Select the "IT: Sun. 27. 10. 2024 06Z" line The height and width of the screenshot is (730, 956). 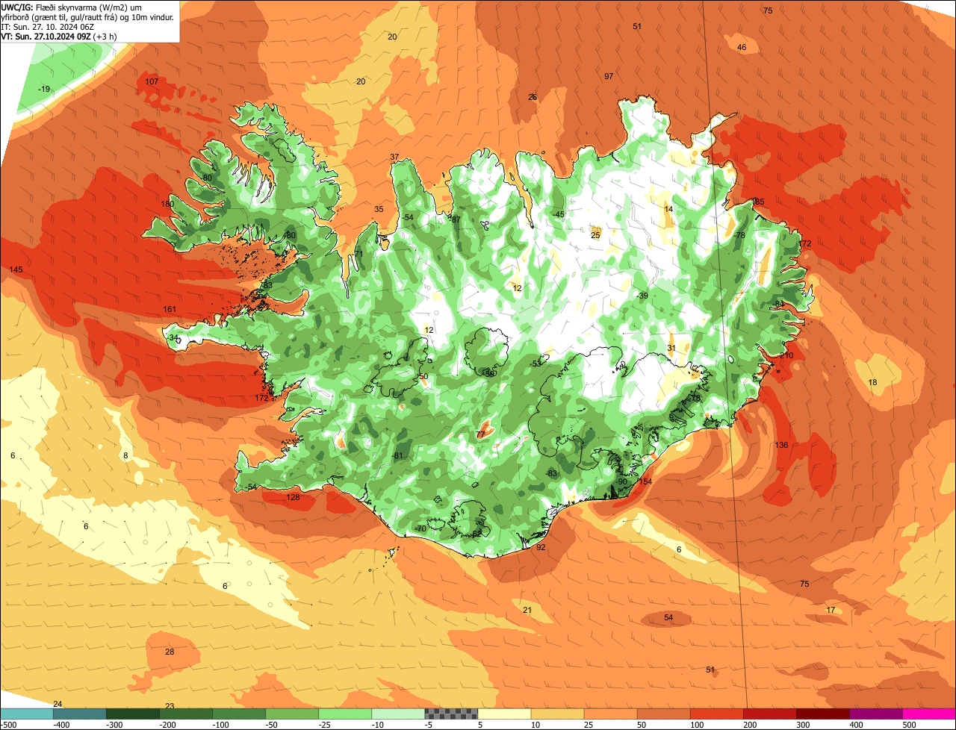coord(47,26)
